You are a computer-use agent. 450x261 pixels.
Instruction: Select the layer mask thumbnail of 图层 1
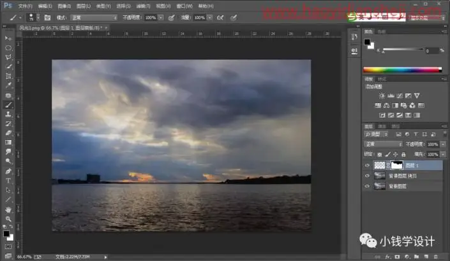[397, 165]
